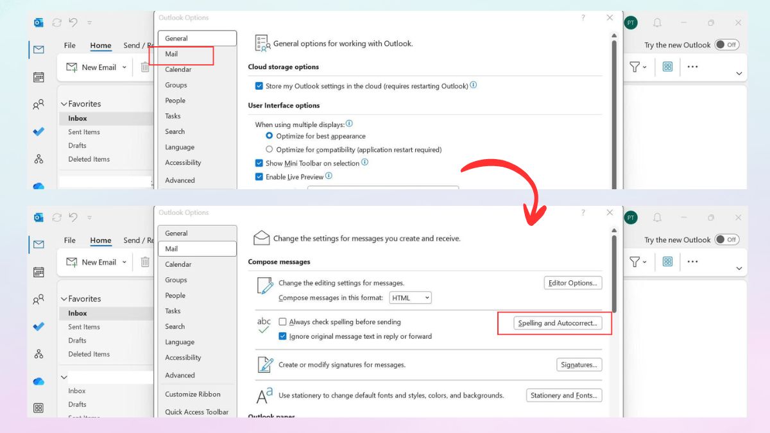Click Editor Options button
The image size is (770, 433).
click(x=573, y=283)
